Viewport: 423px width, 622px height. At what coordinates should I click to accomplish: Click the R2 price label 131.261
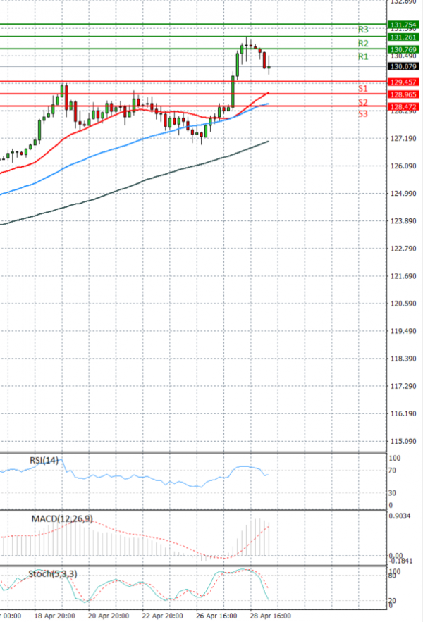[x=403, y=37]
